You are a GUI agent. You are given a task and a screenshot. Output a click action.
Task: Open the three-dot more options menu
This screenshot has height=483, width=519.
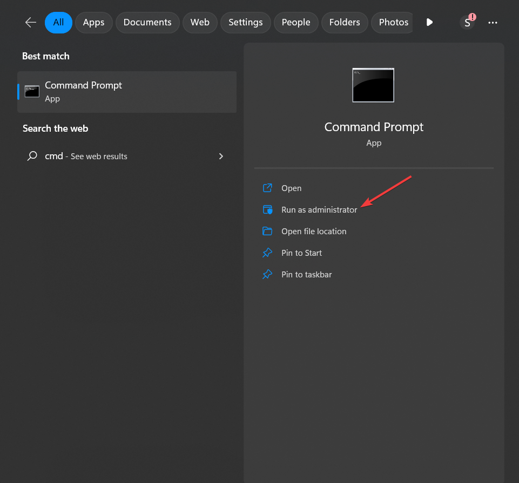[493, 23]
